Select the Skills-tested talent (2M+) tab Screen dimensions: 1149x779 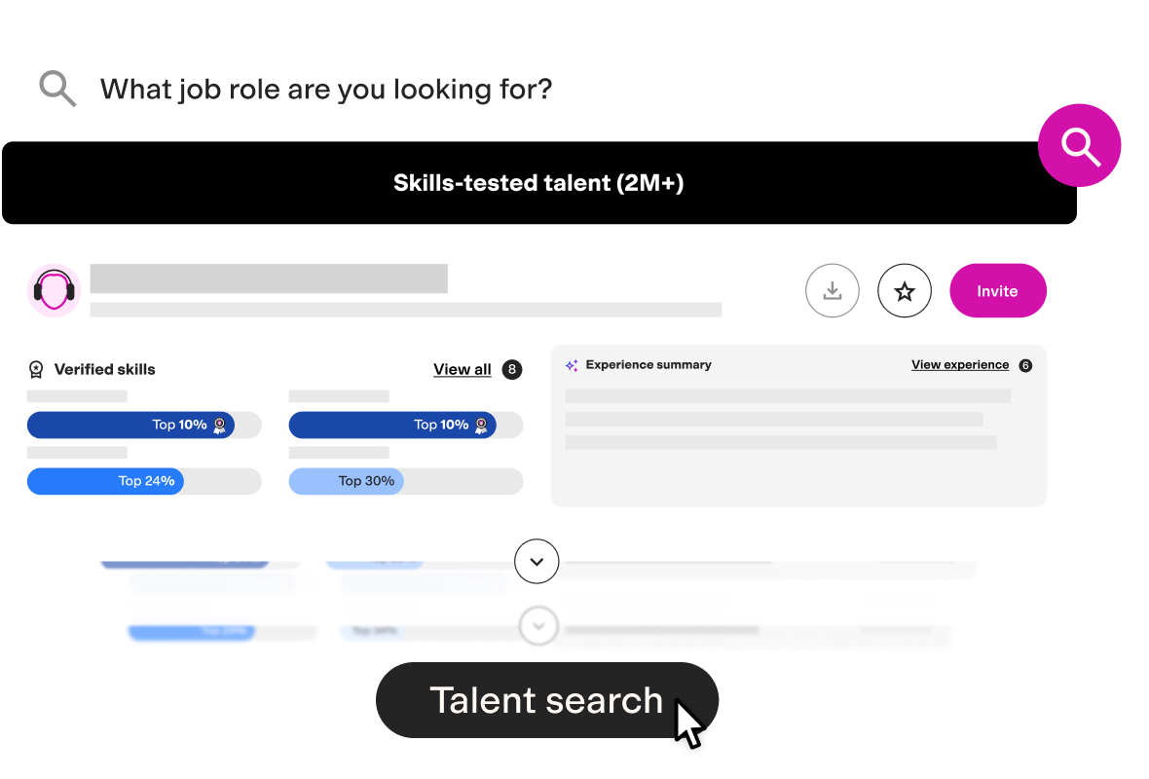pyautogui.click(x=538, y=182)
